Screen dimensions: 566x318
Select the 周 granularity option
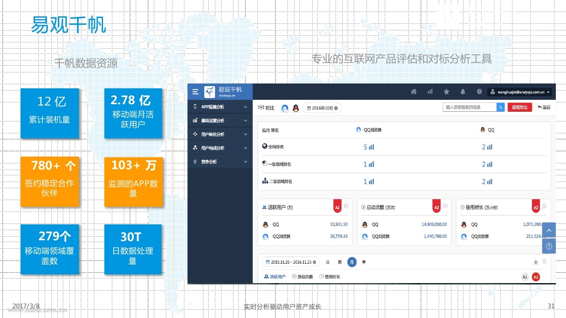click(340, 262)
